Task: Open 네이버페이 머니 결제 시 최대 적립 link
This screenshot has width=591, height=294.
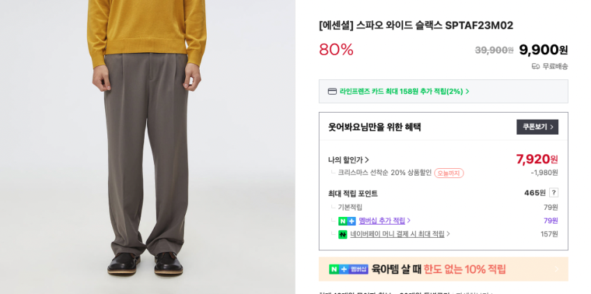Action: coord(397,234)
